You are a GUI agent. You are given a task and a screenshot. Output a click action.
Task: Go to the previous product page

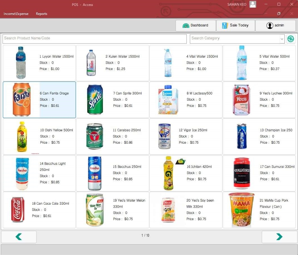click(x=19, y=237)
